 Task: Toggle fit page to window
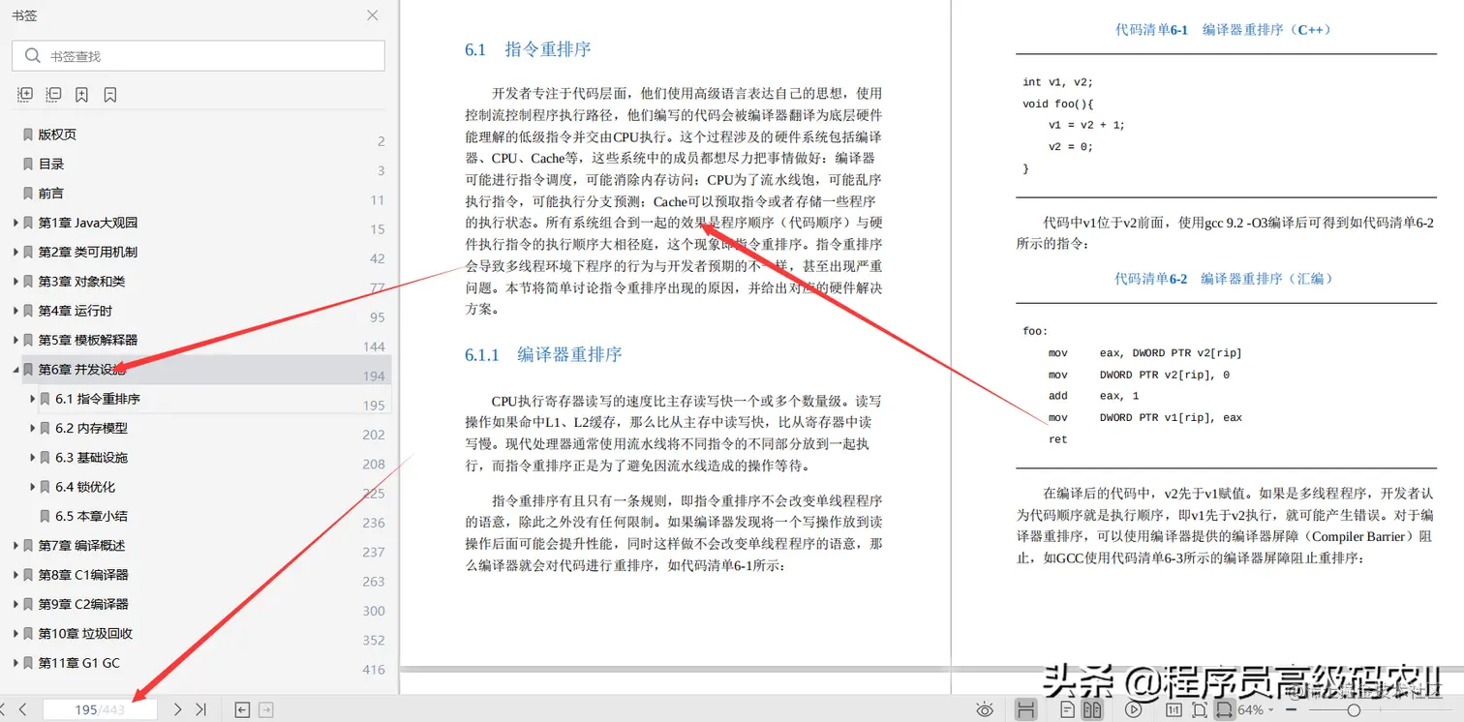[1199, 709]
